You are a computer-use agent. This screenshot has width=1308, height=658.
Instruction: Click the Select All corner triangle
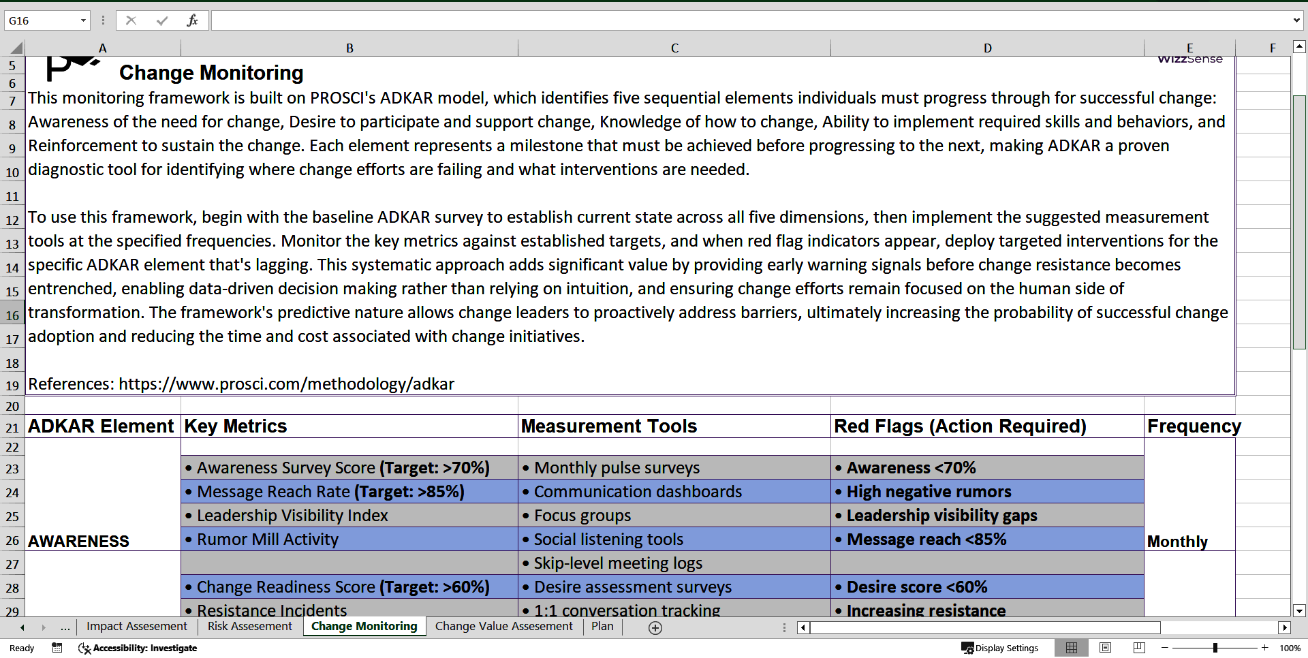pyautogui.click(x=16, y=48)
